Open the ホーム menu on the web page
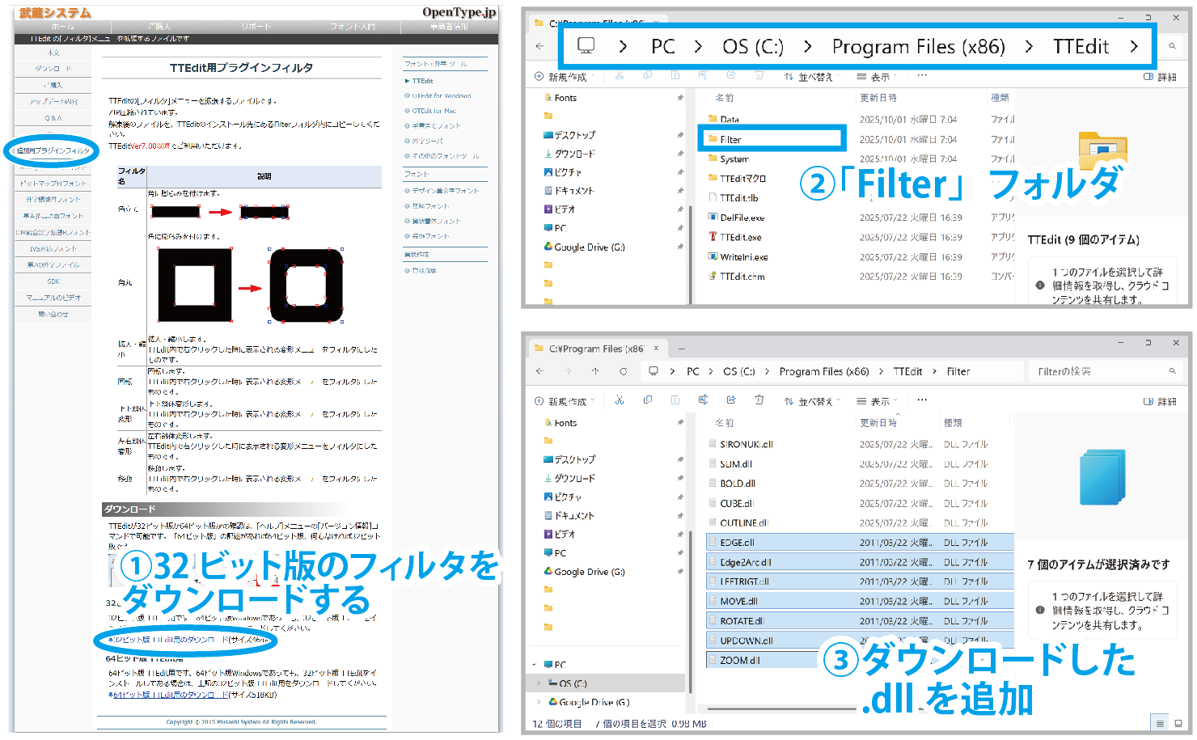The width and height of the screenshot is (1197, 740). 62,27
